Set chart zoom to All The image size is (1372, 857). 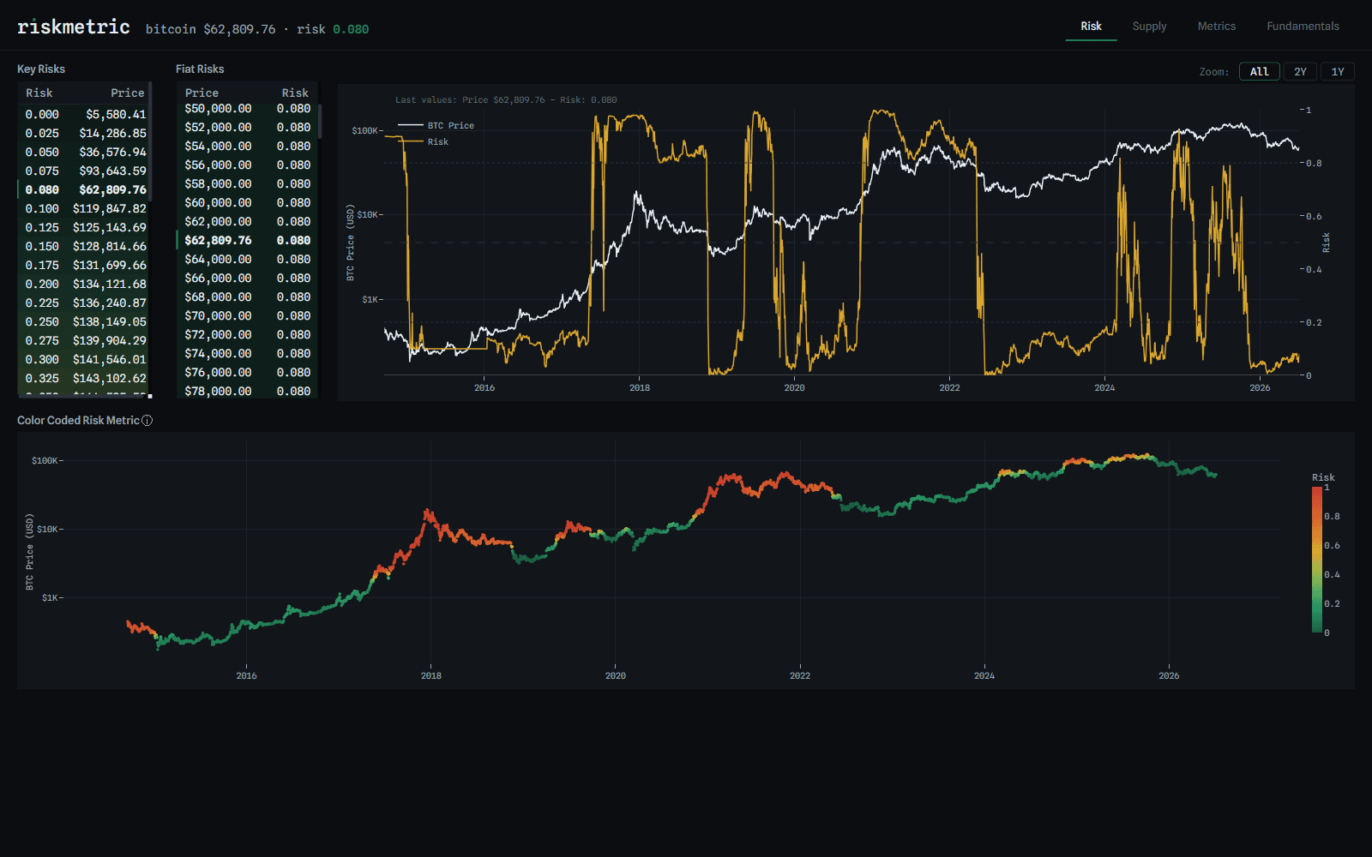tap(1259, 72)
